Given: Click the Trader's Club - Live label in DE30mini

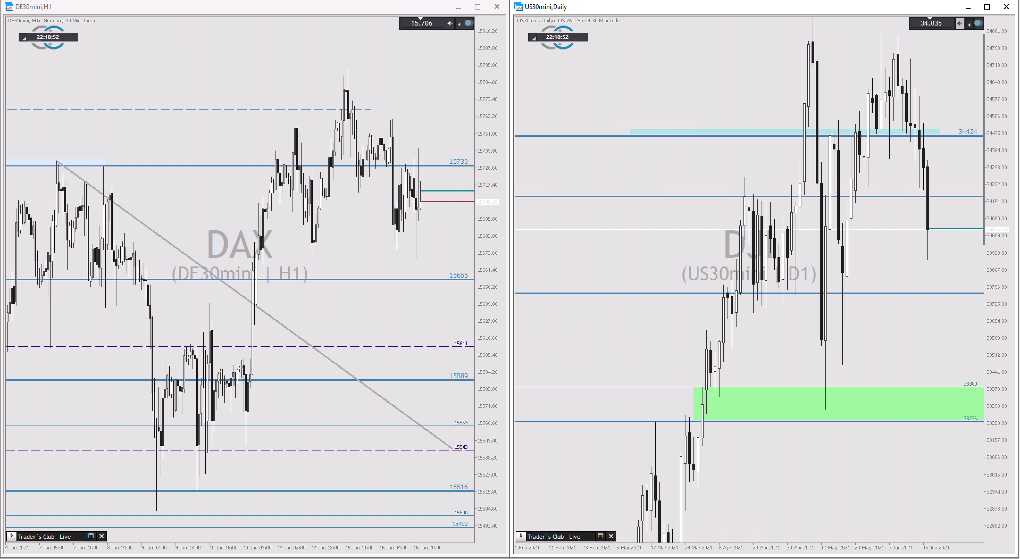Looking at the screenshot, I should (44, 536).
